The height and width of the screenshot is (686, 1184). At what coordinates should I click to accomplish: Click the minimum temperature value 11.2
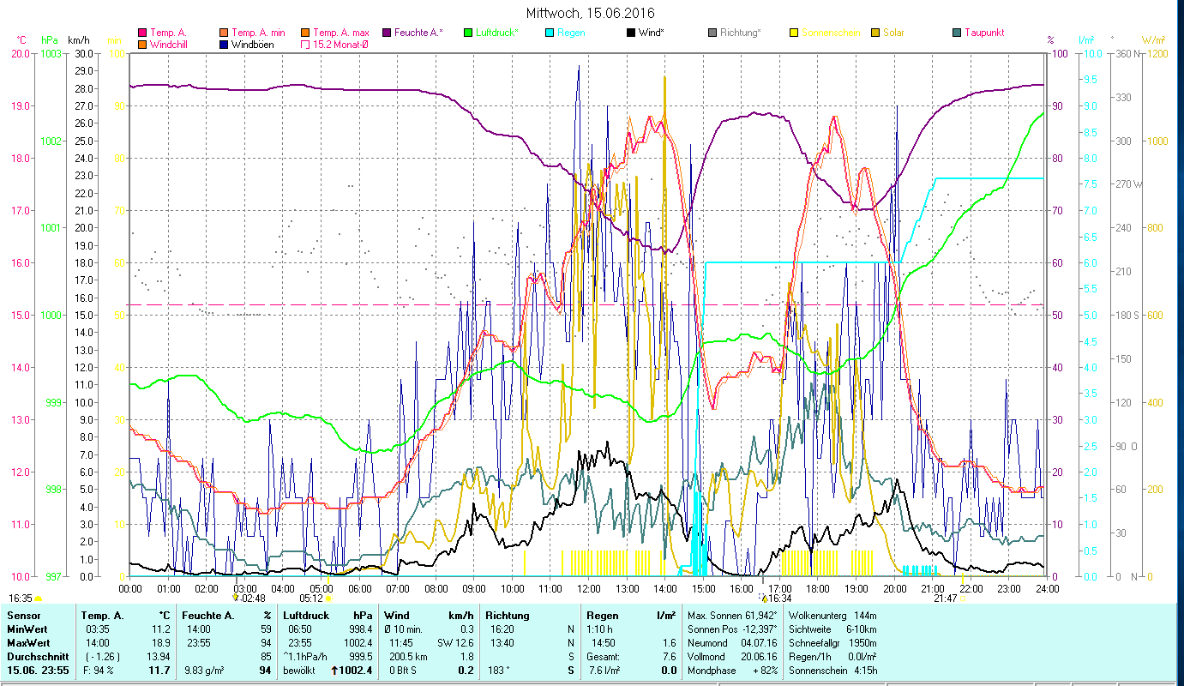tap(160, 629)
